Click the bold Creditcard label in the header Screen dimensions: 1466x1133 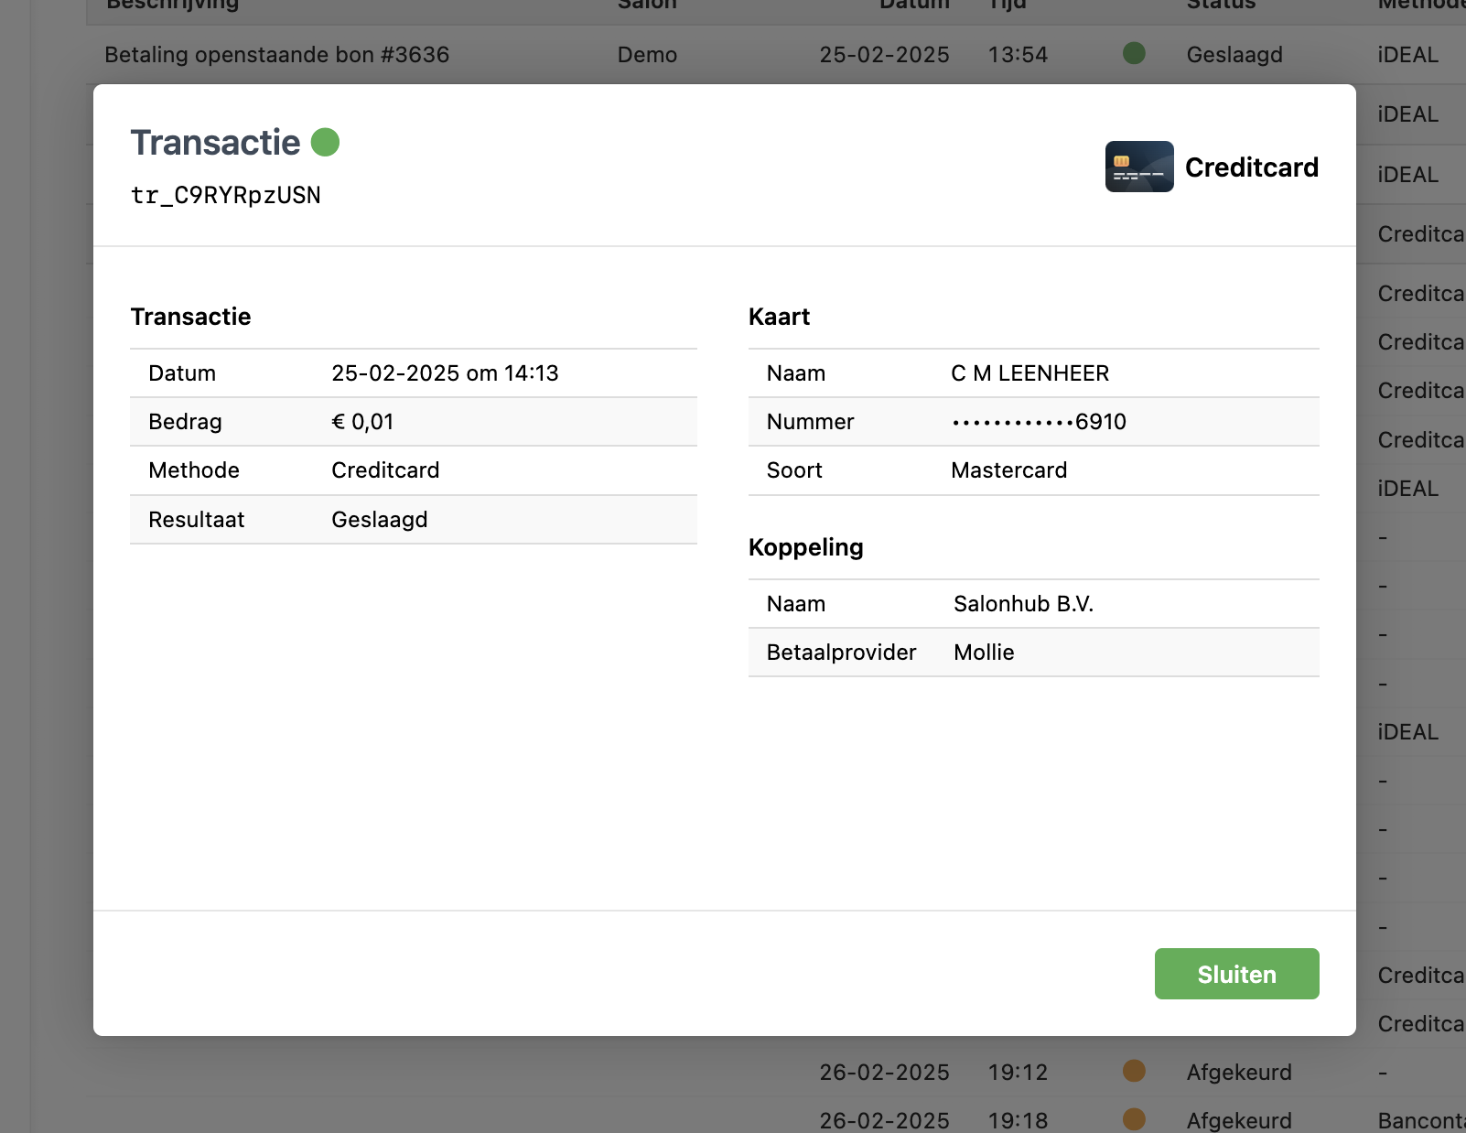coord(1251,167)
